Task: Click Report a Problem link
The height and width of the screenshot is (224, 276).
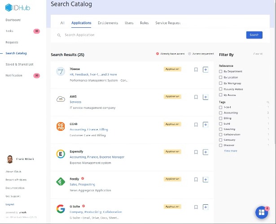Action: coord(16,180)
